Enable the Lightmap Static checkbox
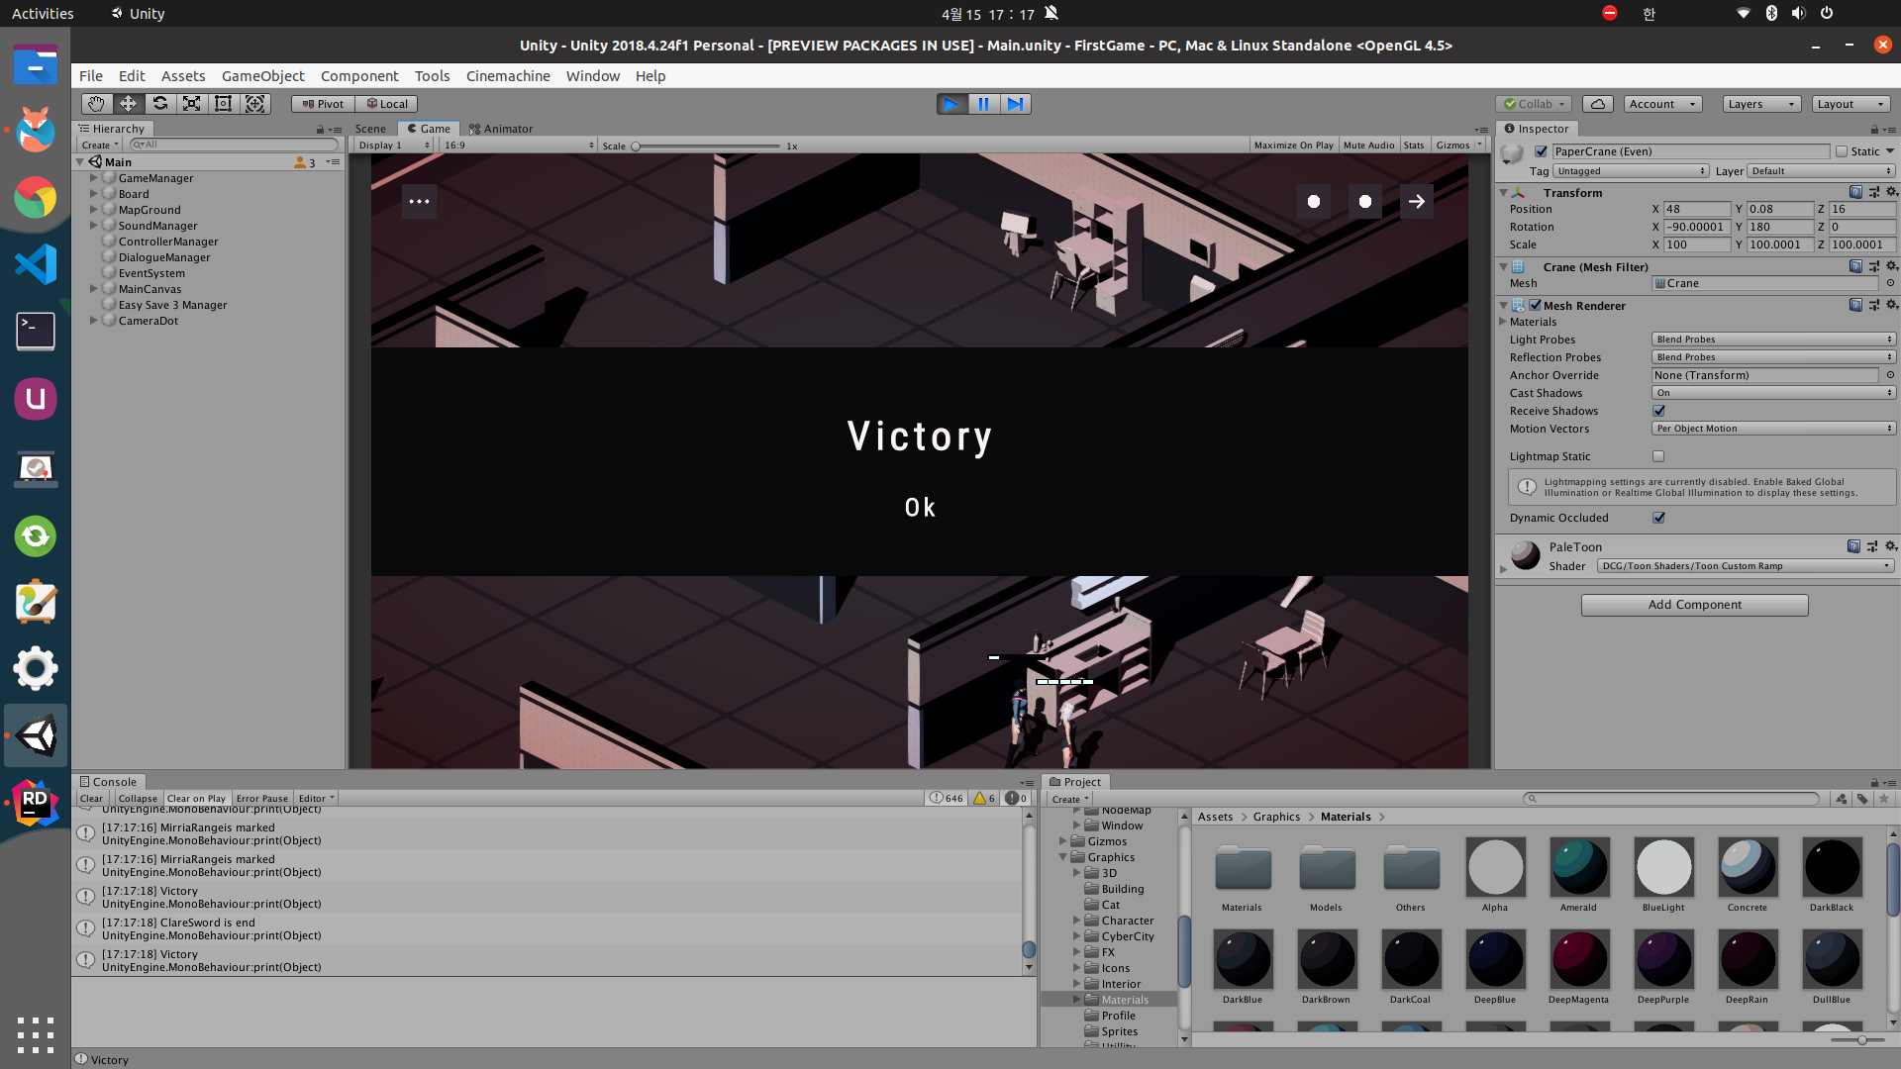This screenshot has height=1069, width=1901. tap(1658, 456)
